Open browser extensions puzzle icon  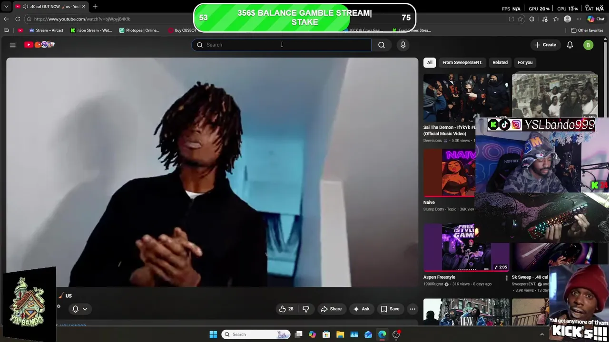(x=532, y=19)
